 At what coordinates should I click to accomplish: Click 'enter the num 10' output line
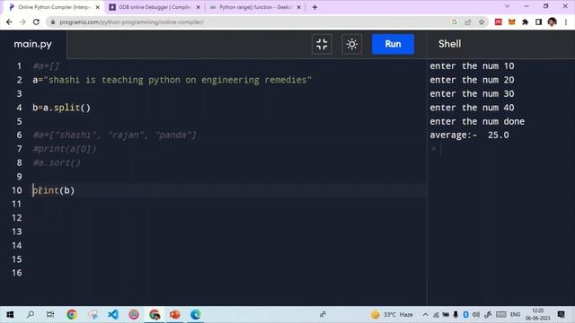coord(472,65)
